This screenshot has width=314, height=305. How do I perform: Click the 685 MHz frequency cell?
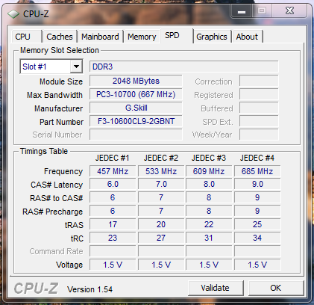tap(257, 171)
